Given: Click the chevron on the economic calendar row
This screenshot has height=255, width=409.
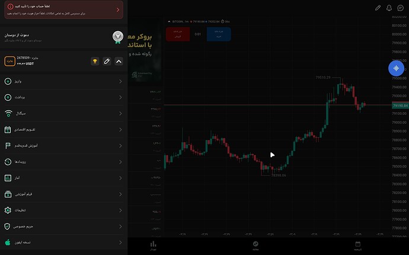Looking at the screenshot, I should pos(120,130).
